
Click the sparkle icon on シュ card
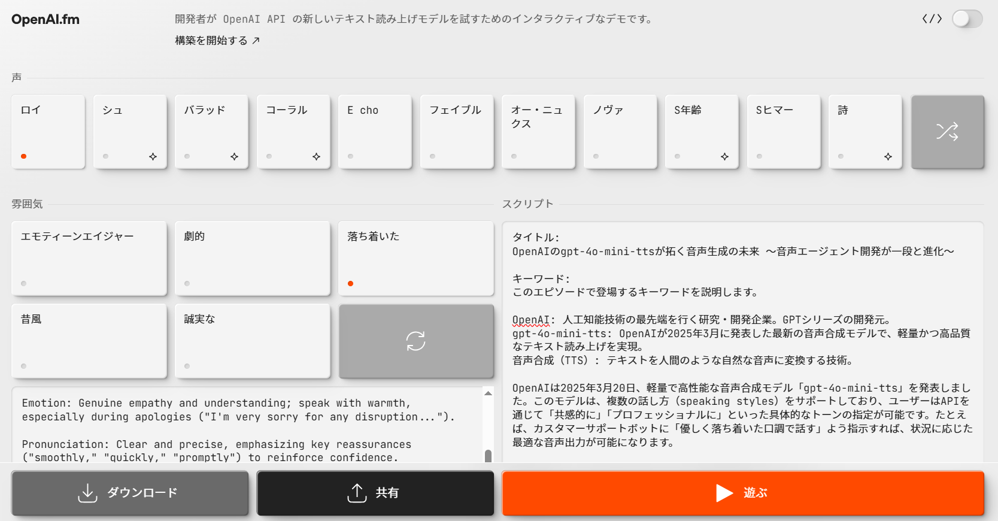tap(153, 156)
